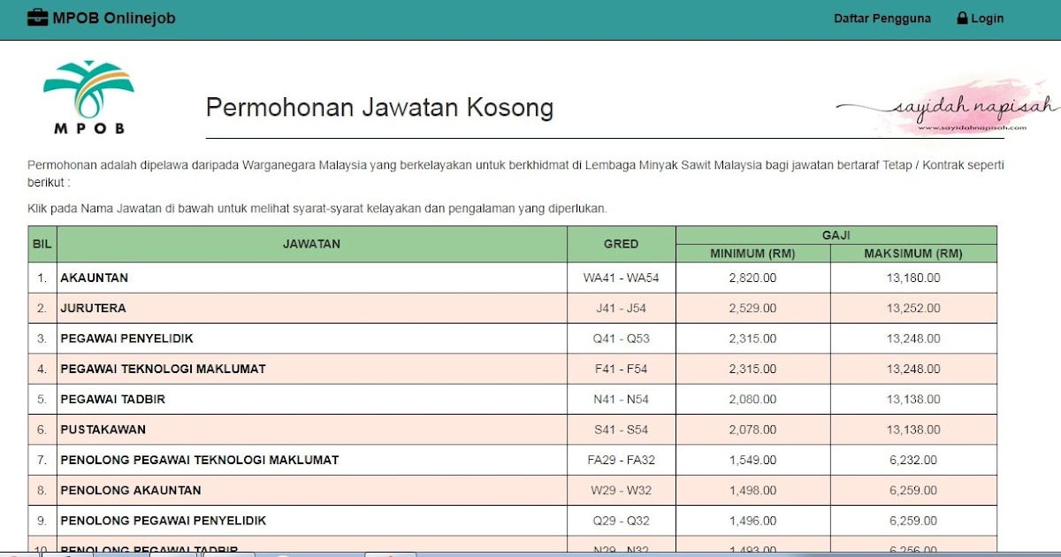Open PENOLONG AKAUNTAN job details
The image size is (1061, 557).
click(x=131, y=491)
